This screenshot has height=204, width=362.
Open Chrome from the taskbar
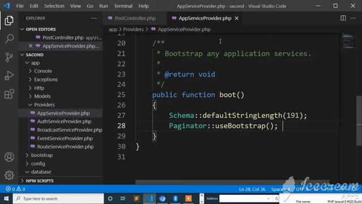coord(162,199)
